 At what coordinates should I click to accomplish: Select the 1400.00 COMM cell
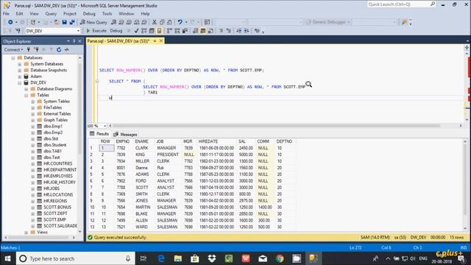265,208
